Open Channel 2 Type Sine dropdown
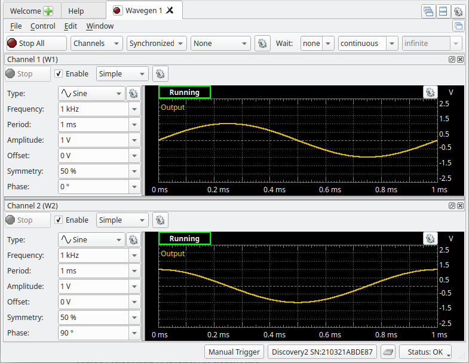 point(91,240)
